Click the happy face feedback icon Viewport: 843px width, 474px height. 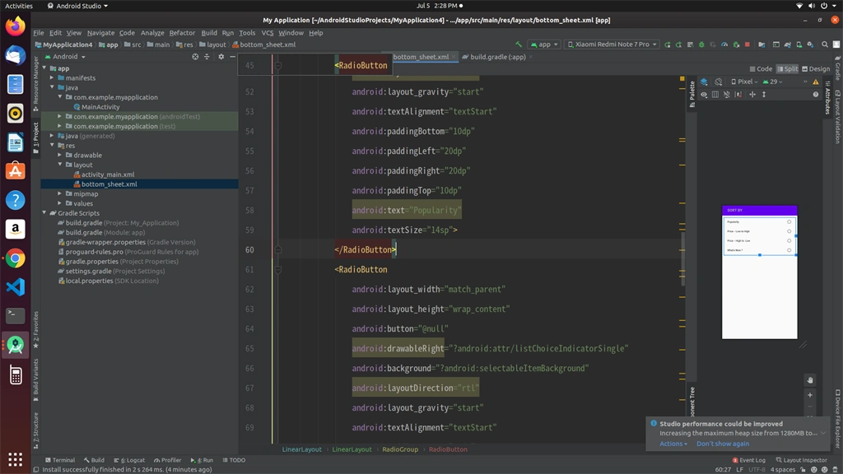[x=814, y=470]
